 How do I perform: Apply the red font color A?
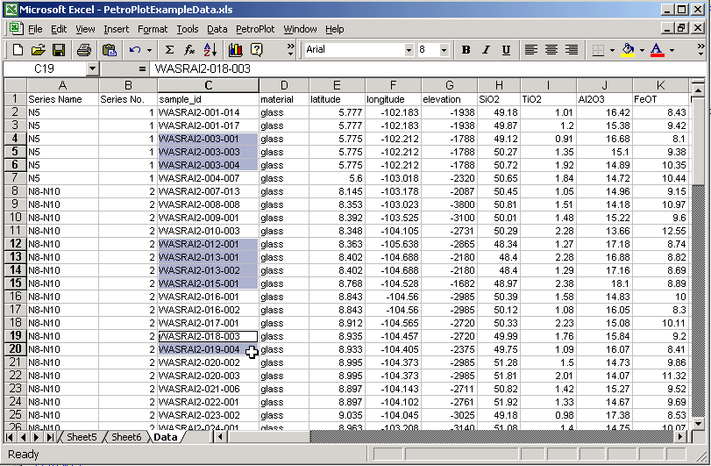[x=657, y=50]
